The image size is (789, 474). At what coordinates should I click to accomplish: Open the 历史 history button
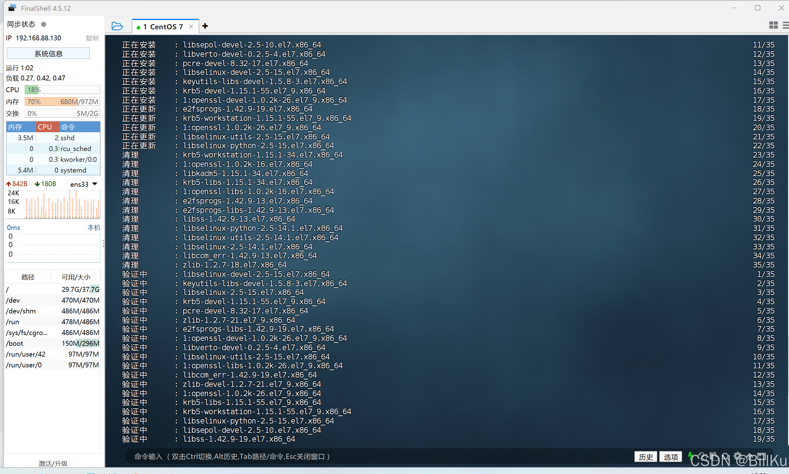point(646,457)
